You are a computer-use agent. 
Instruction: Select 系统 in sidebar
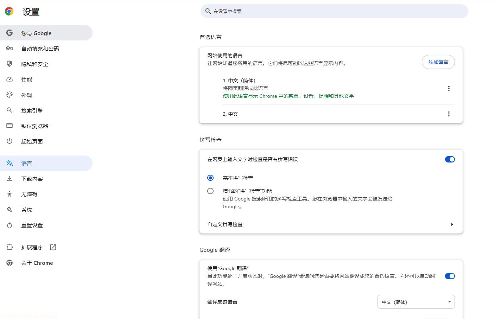tap(46, 210)
